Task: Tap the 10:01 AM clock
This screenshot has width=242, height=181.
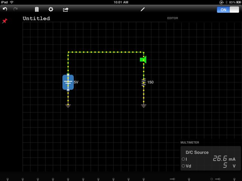Action: (x=121, y=2)
